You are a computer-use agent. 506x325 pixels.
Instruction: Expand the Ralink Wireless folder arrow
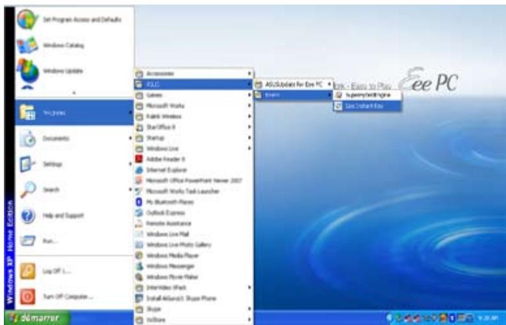click(x=249, y=116)
